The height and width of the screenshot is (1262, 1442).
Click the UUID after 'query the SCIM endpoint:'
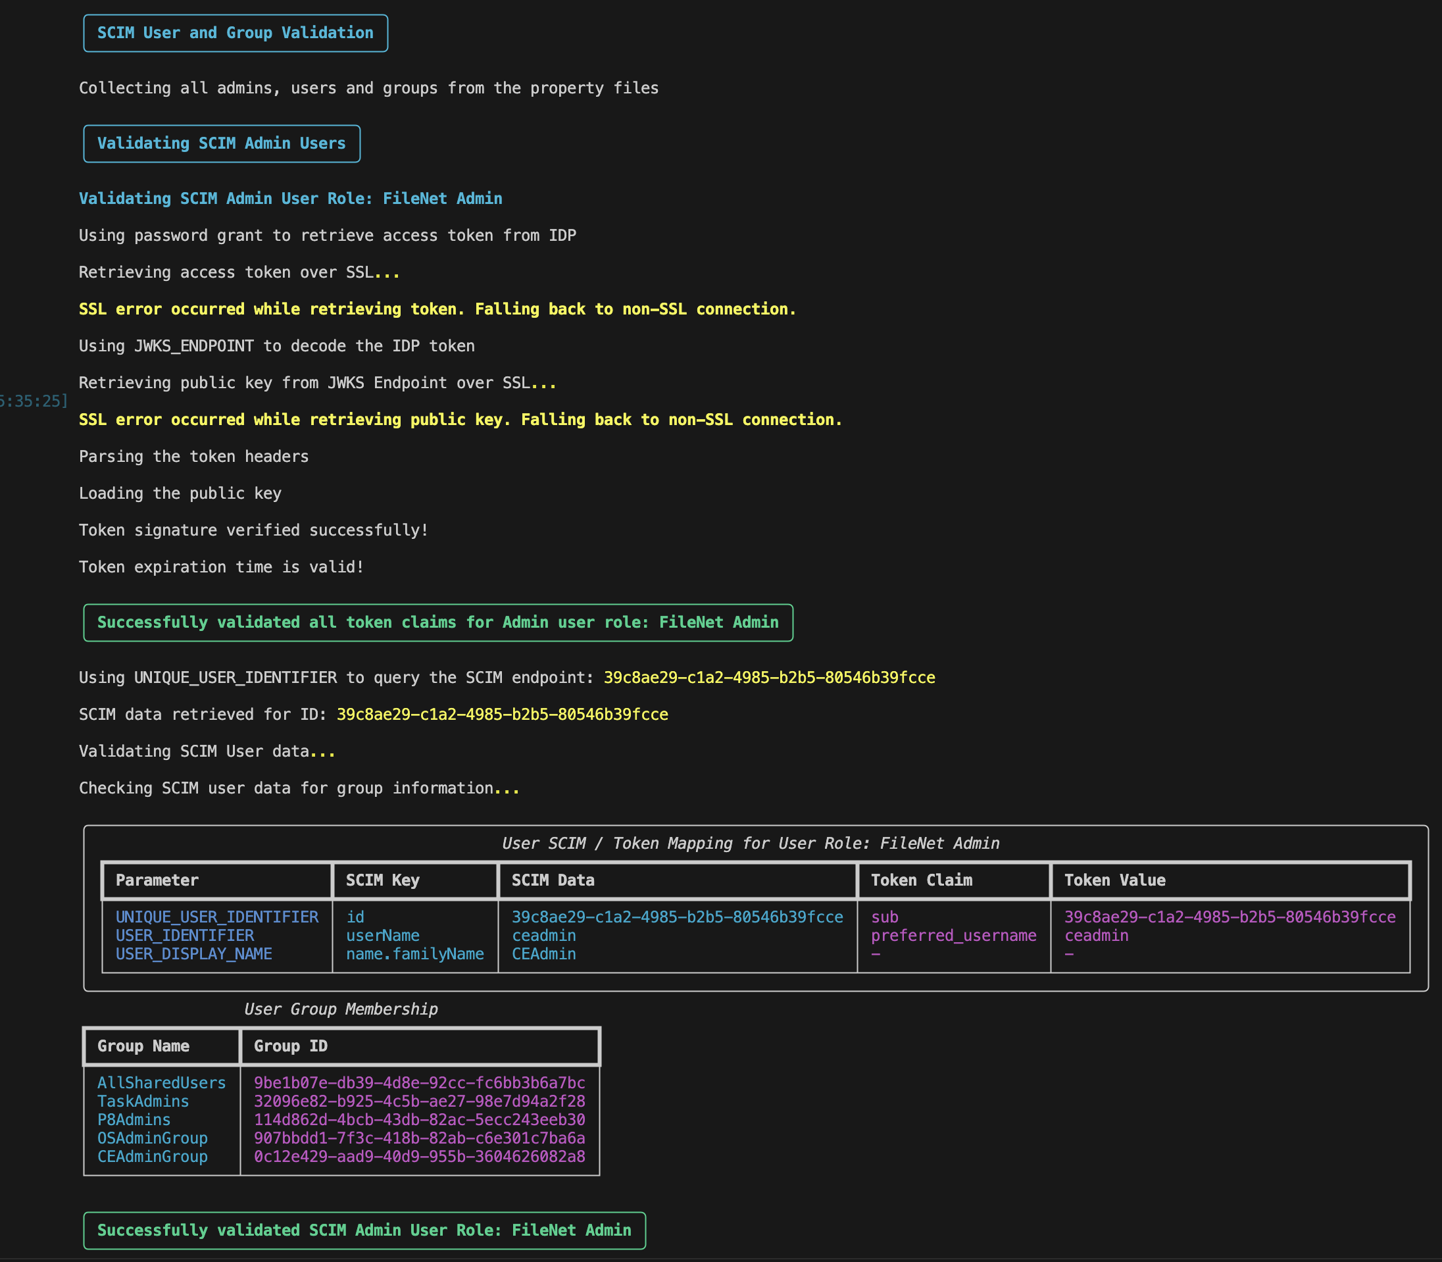click(x=770, y=678)
